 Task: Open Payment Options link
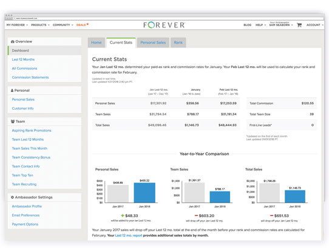pyautogui.click(x=25, y=224)
